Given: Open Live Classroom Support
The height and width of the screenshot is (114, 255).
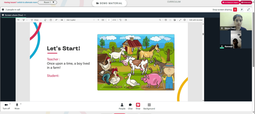Looking at the screenshot, I should (x=231, y=3).
